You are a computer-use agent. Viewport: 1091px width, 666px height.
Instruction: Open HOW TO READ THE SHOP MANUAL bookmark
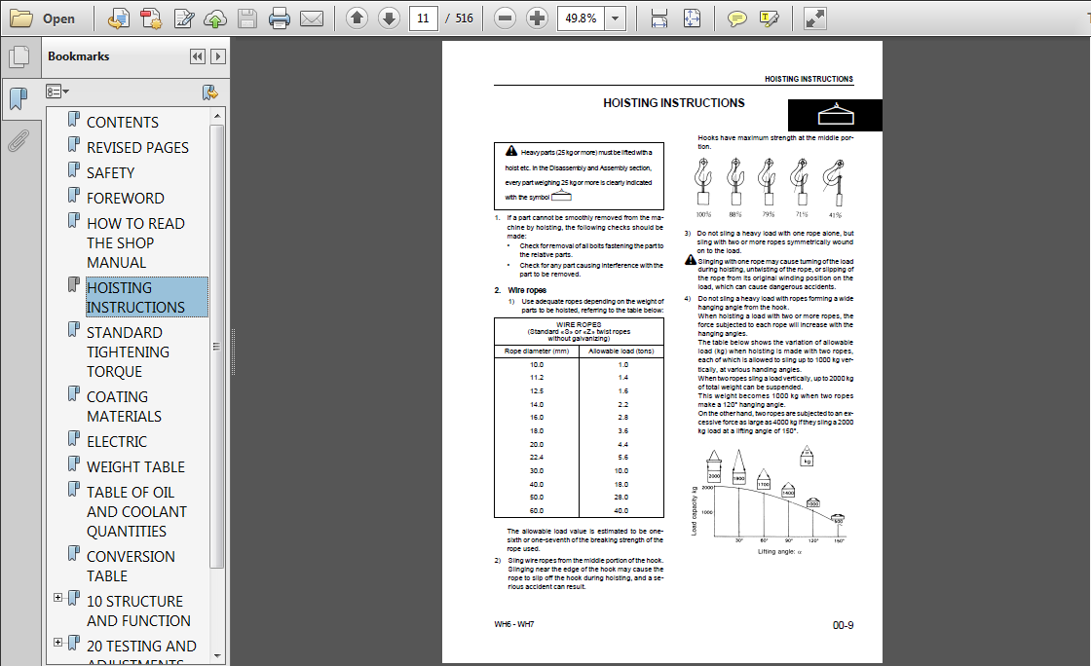click(135, 242)
